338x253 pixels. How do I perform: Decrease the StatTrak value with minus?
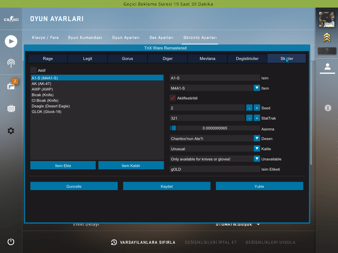tap(249, 118)
